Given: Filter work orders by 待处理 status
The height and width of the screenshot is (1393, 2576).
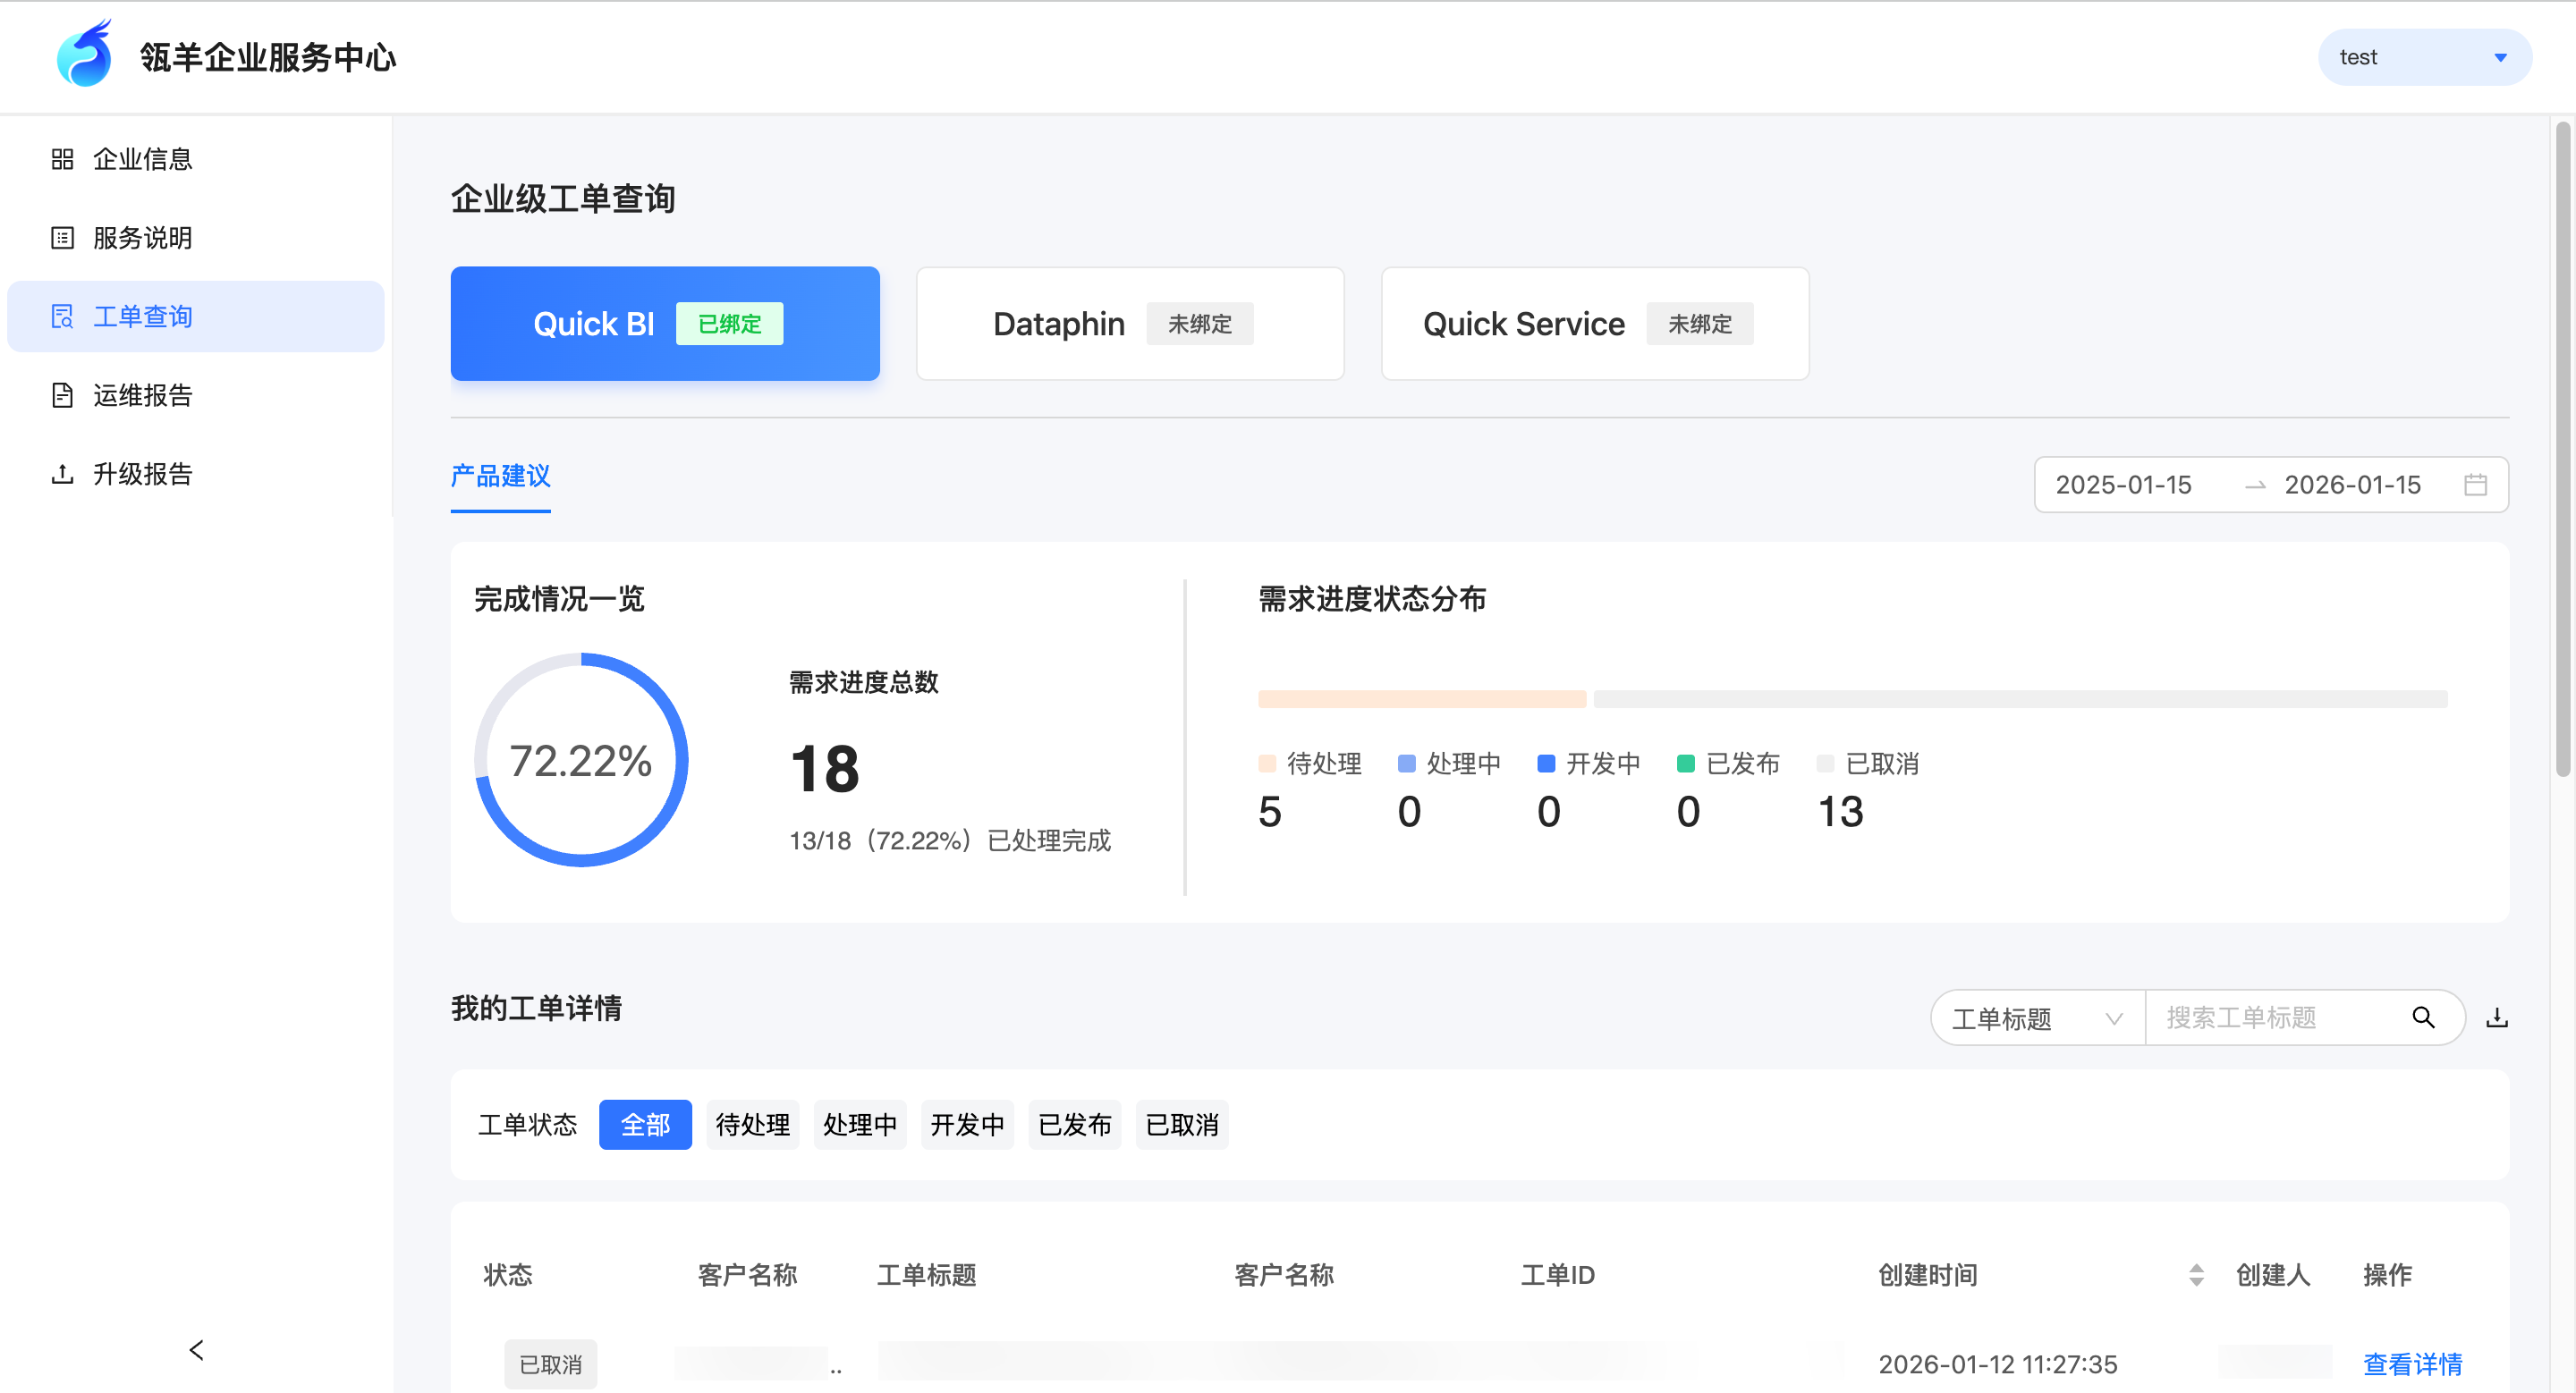Looking at the screenshot, I should pos(752,1125).
